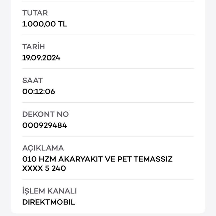Select the 1.000,00 TL amount value
Image resolution: width=216 pixels, height=216 pixels.
click(x=44, y=24)
